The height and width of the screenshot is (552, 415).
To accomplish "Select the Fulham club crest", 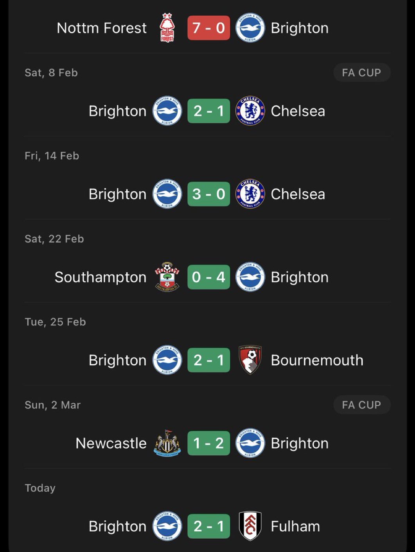I will [x=250, y=526].
